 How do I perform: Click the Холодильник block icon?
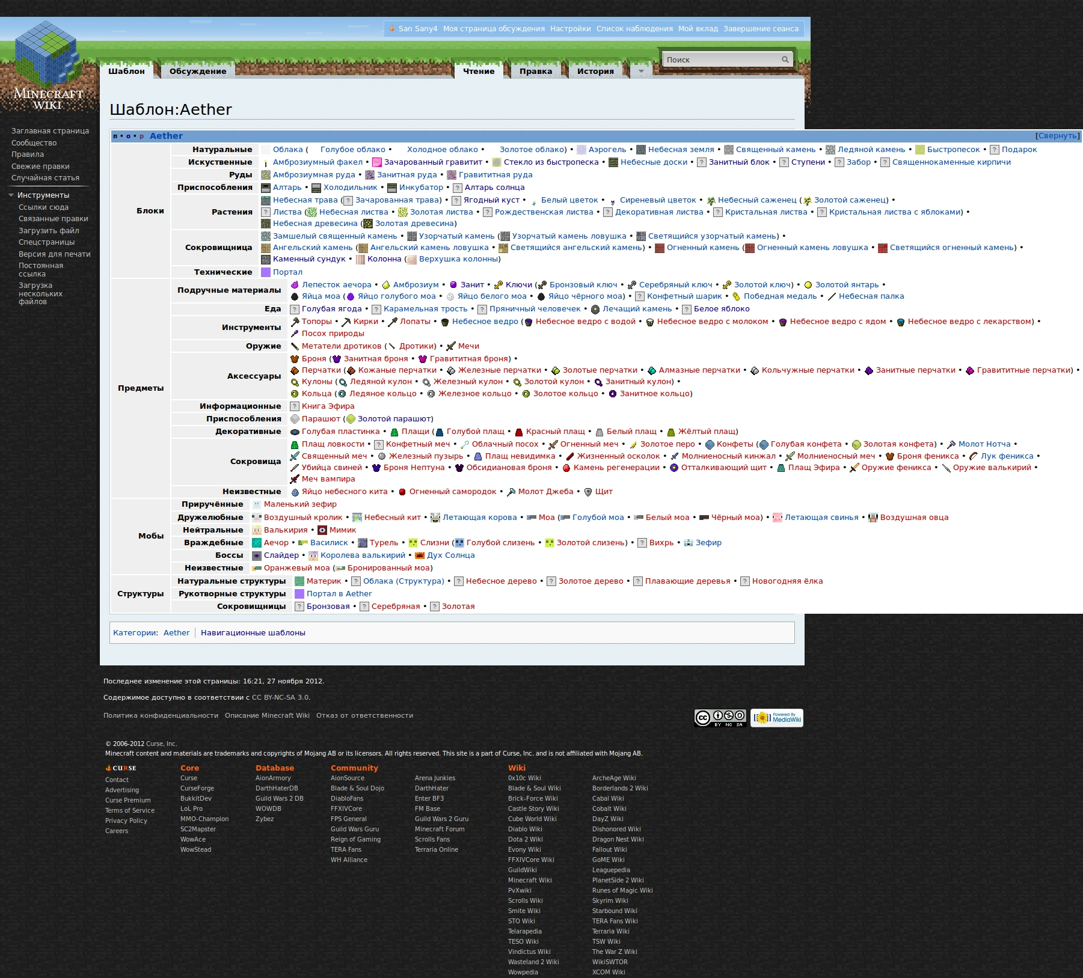(316, 188)
